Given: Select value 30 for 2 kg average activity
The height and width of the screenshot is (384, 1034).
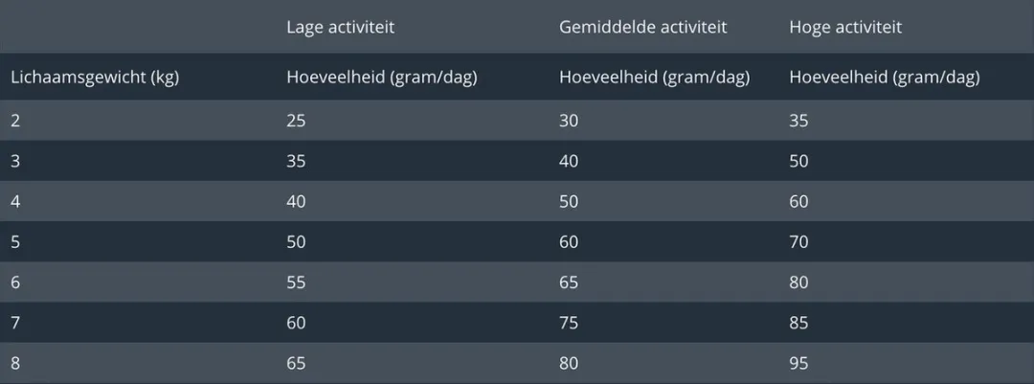Looking at the screenshot, I should (x=569, y=121).
